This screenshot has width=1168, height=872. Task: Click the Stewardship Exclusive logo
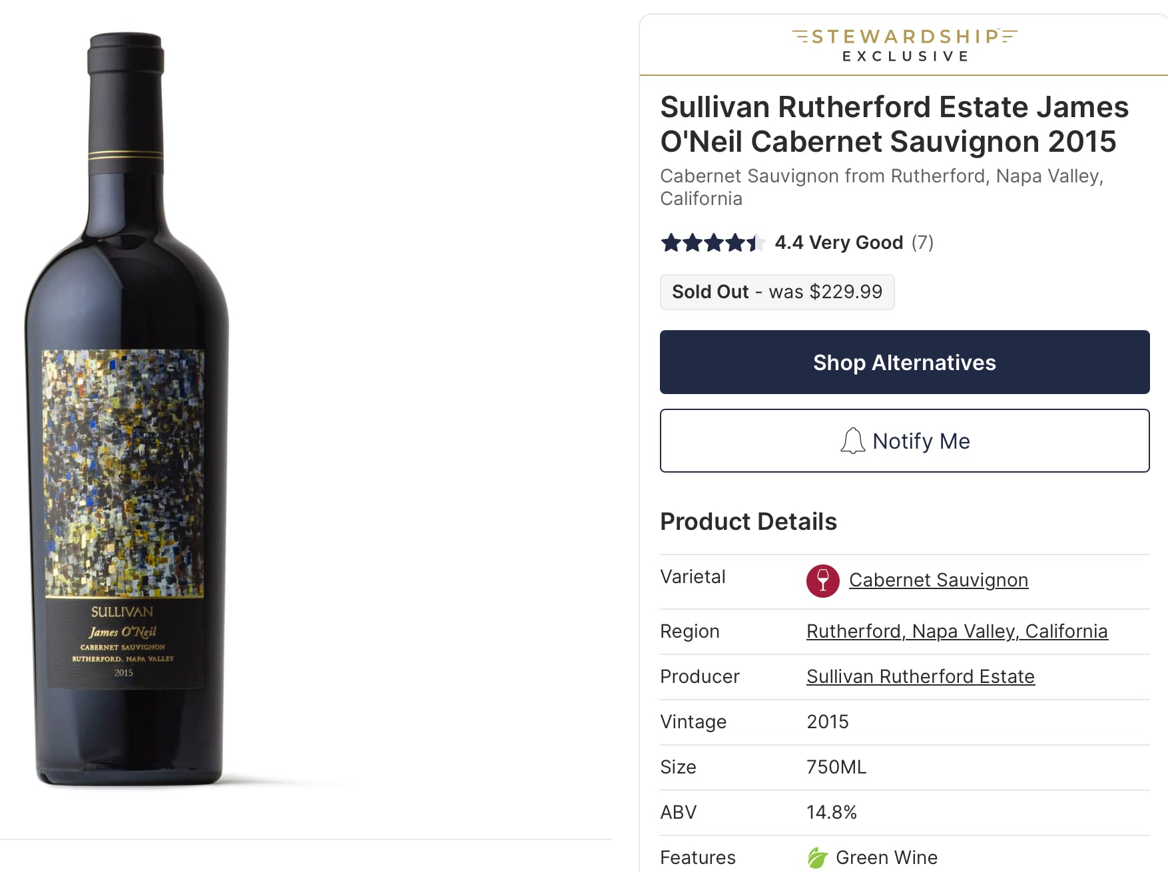(904, 45)
